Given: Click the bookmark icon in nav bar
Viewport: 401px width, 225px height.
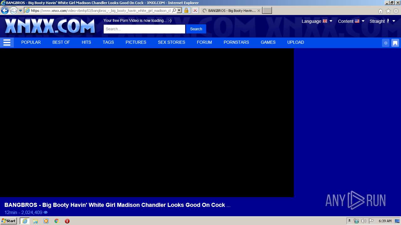Looking at the screenshot, I should 395,43.
